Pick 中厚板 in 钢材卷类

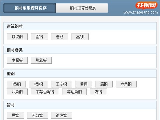tap(17, 60)
